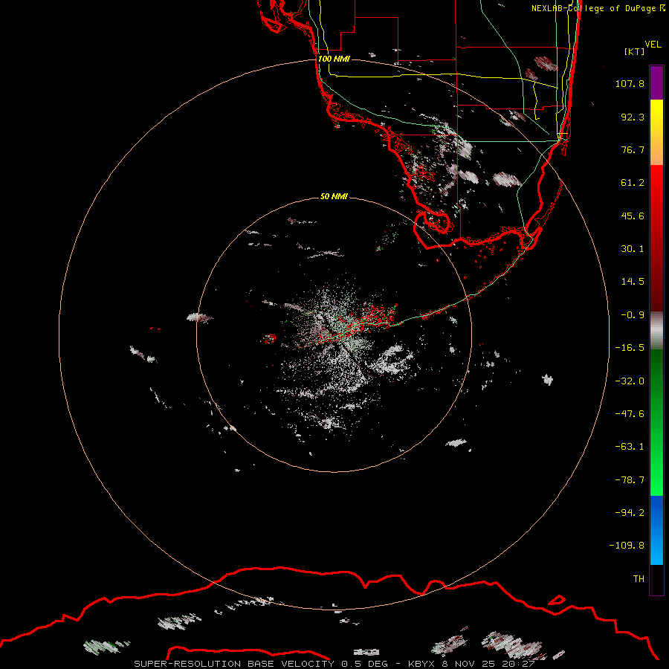Click the KBYX radar site identifier
This screenshot has height=669, width=669.
(421, 664)
